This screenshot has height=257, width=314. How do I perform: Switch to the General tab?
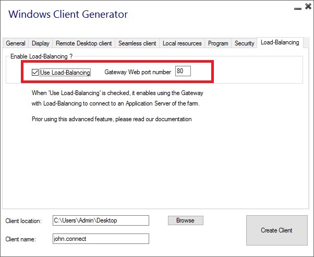point(16,43)
